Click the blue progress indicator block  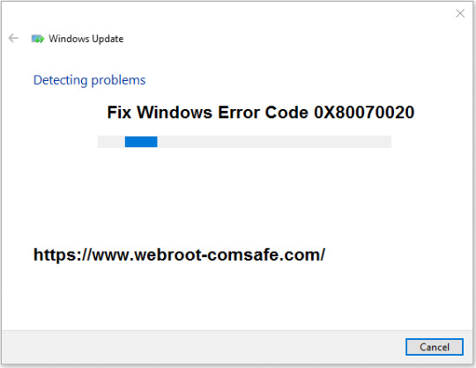[141, 142]
